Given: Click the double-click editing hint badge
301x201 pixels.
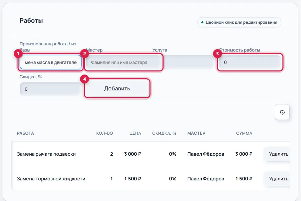Looking at the screenshot, I should (239, 22).
